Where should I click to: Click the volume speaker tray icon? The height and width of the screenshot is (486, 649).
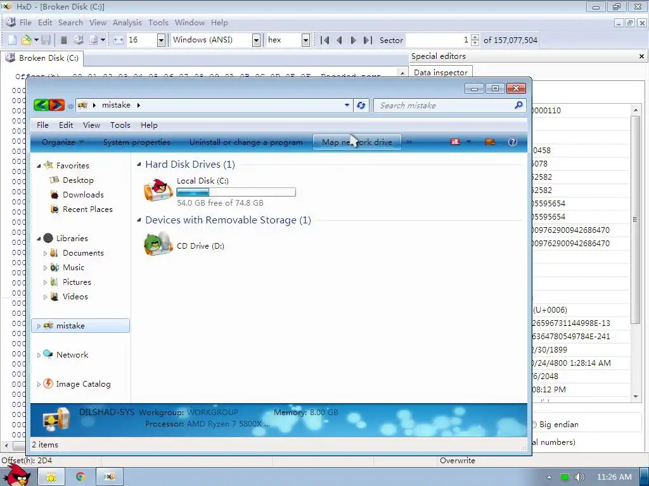click(579, 477)
